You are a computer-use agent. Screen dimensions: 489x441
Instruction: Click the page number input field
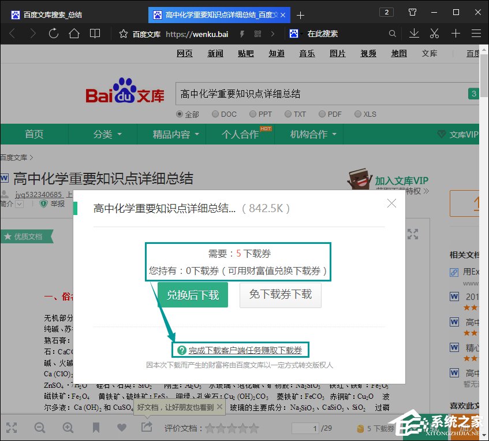point(305,428)
